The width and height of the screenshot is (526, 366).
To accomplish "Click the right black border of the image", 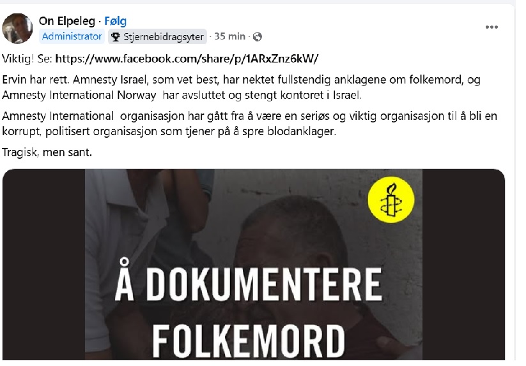I will tap(463, 265).
